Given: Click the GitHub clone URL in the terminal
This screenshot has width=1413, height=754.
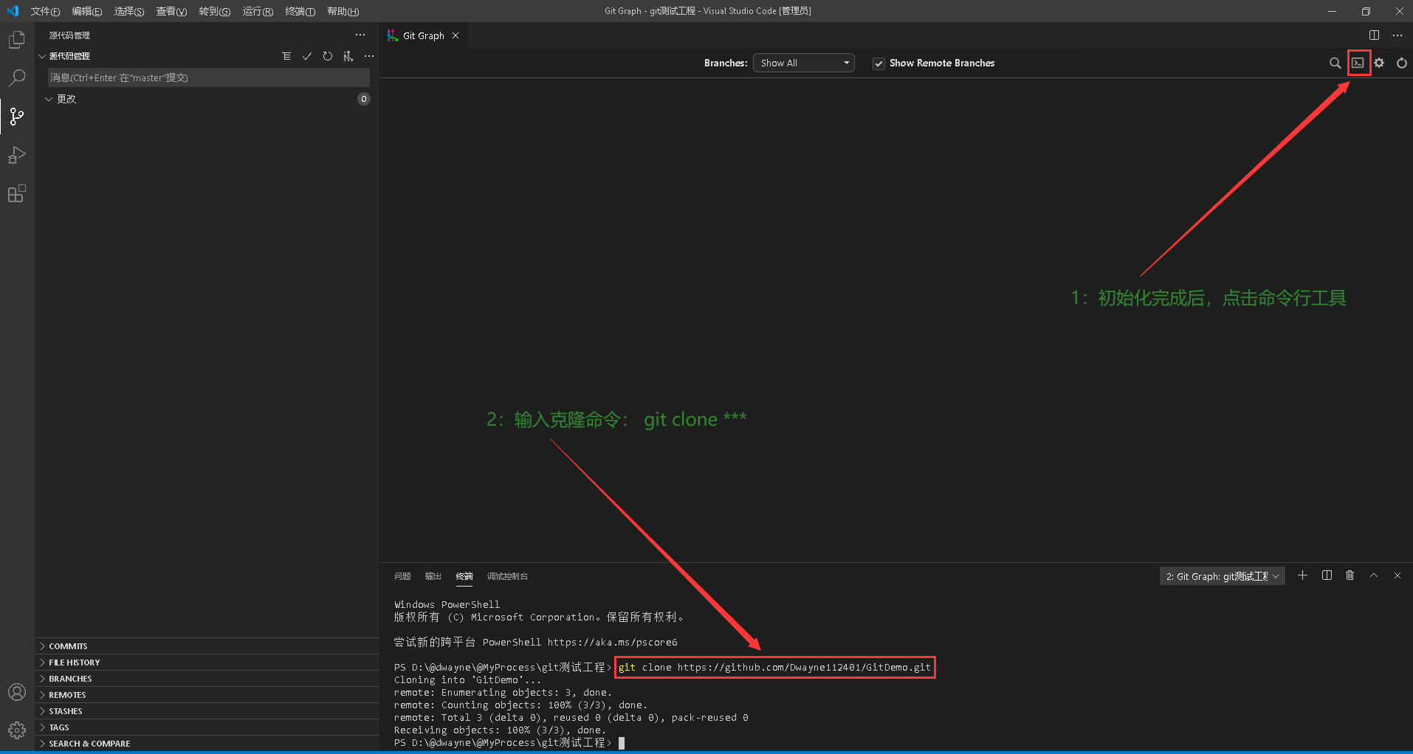Looking at the screenshot, I should [x=804, y=668].
